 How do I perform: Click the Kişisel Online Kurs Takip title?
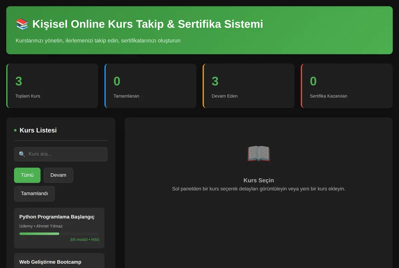(x=148, y=24)
